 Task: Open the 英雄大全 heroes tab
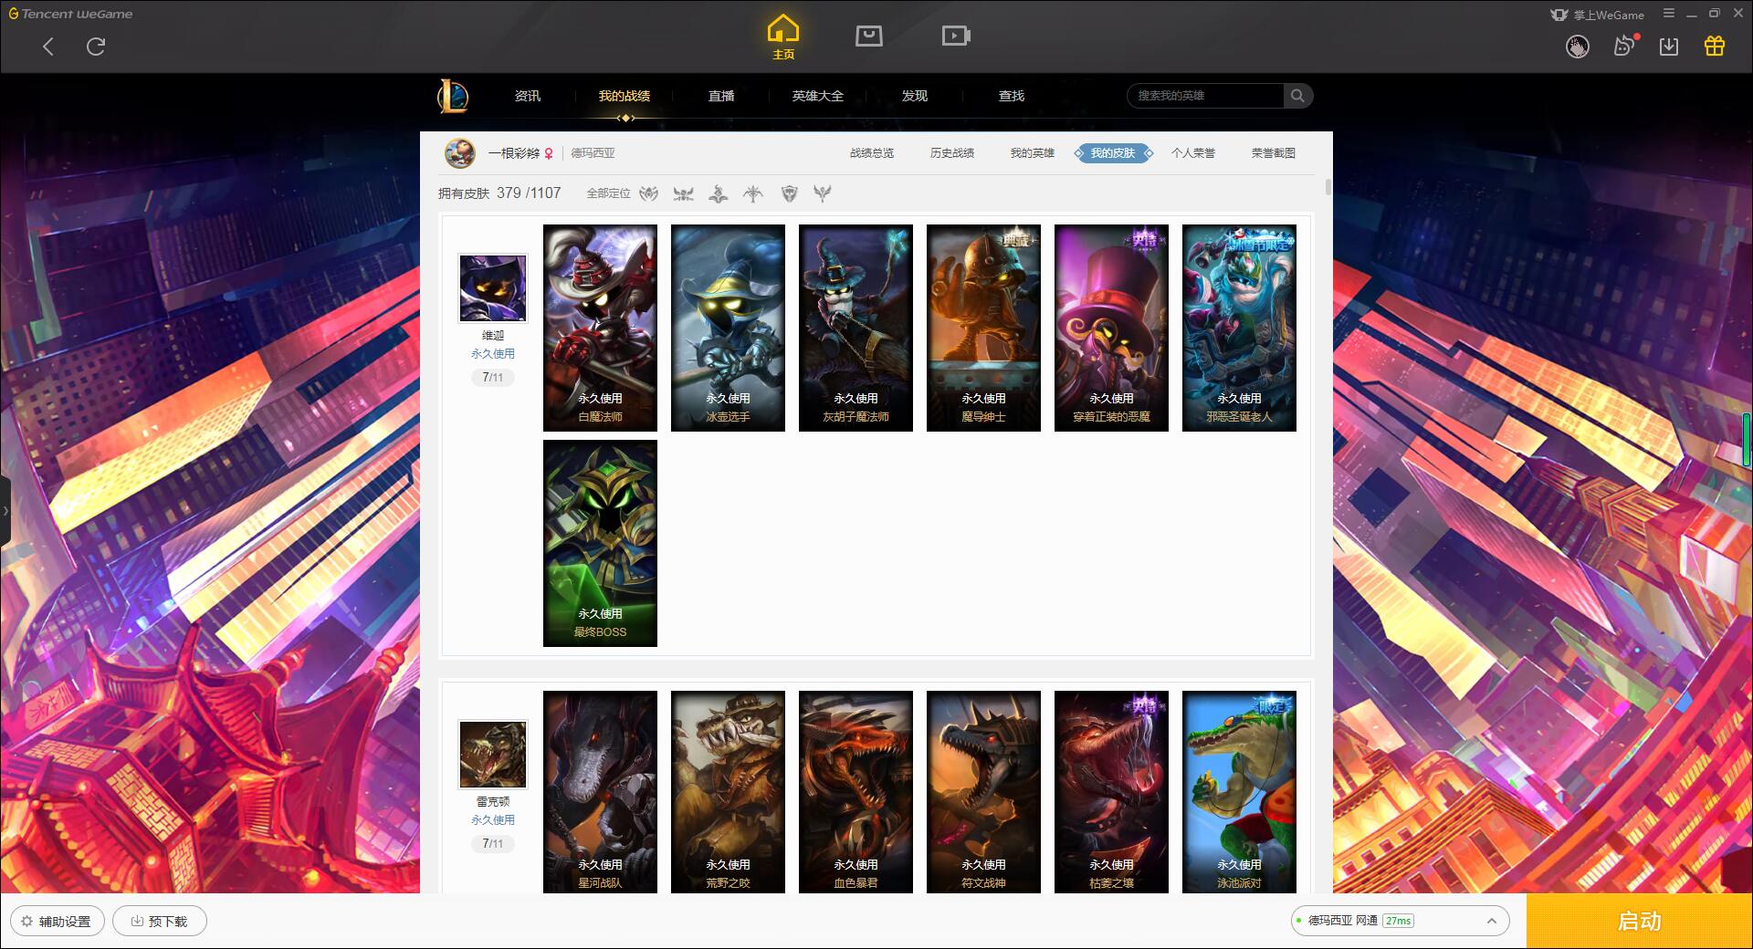[x=818, y=96]
